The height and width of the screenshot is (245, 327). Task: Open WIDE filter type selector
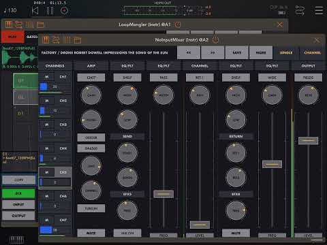pyautogui.click(x=272, y=78)
